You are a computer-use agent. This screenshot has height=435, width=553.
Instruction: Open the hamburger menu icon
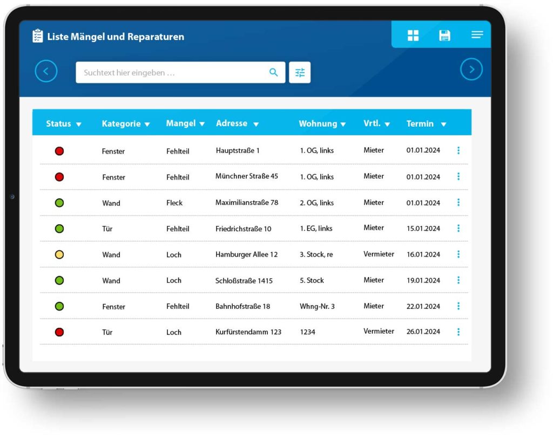(477, 35)
